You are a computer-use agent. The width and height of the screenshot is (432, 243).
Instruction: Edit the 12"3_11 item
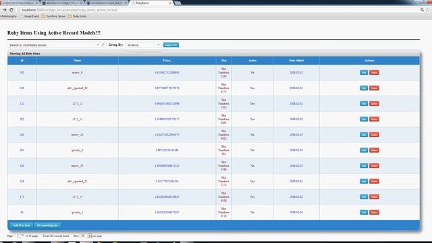(x=364, y=119)
